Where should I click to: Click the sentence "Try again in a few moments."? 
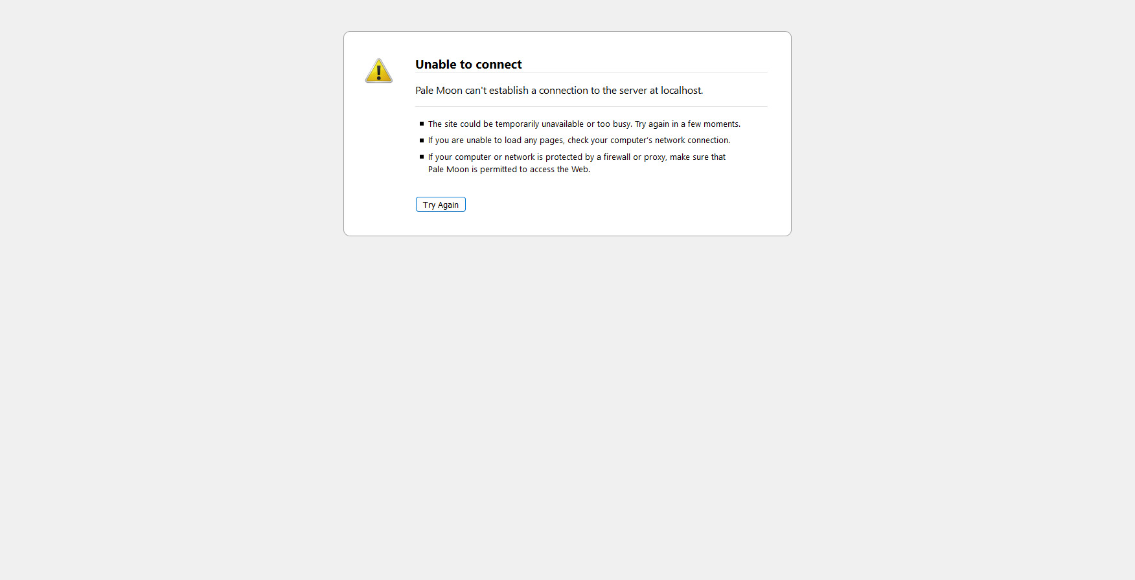click(687, 124)
